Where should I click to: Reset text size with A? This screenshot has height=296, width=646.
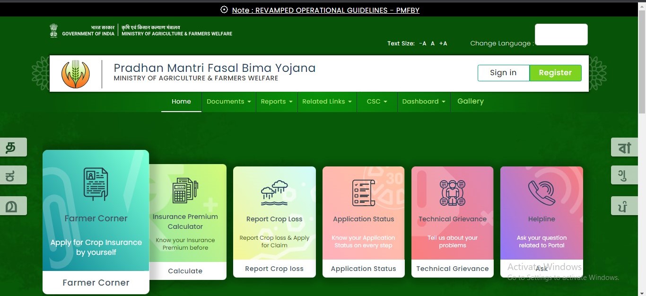433,44
